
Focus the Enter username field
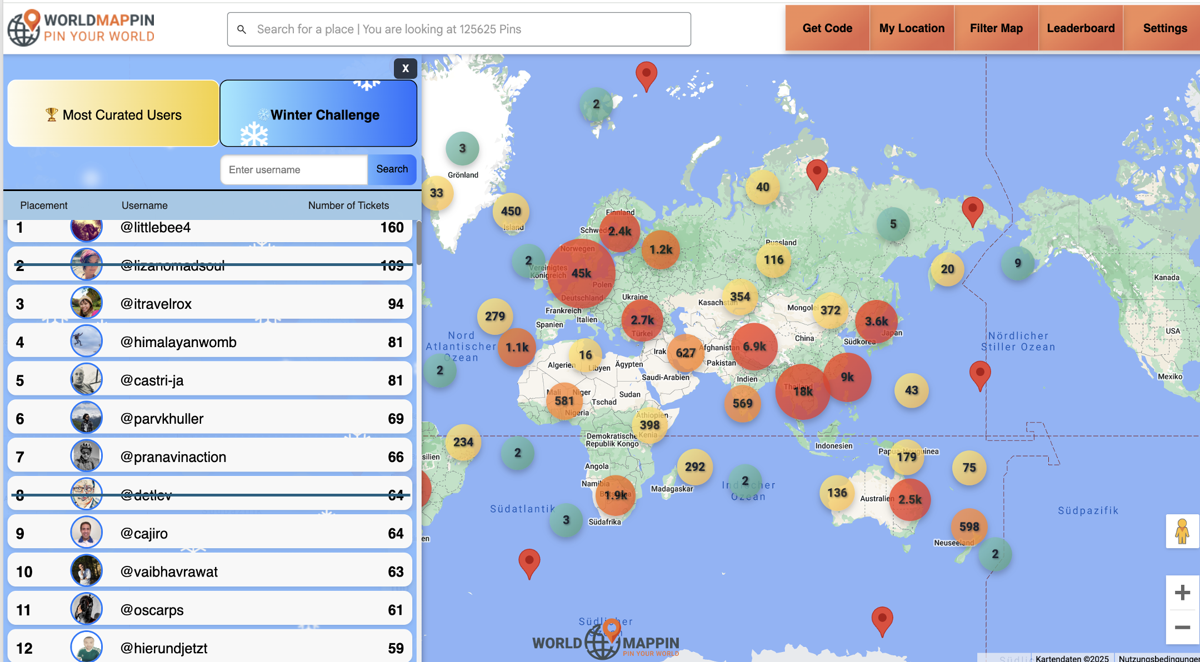click(x=294, y=169)
